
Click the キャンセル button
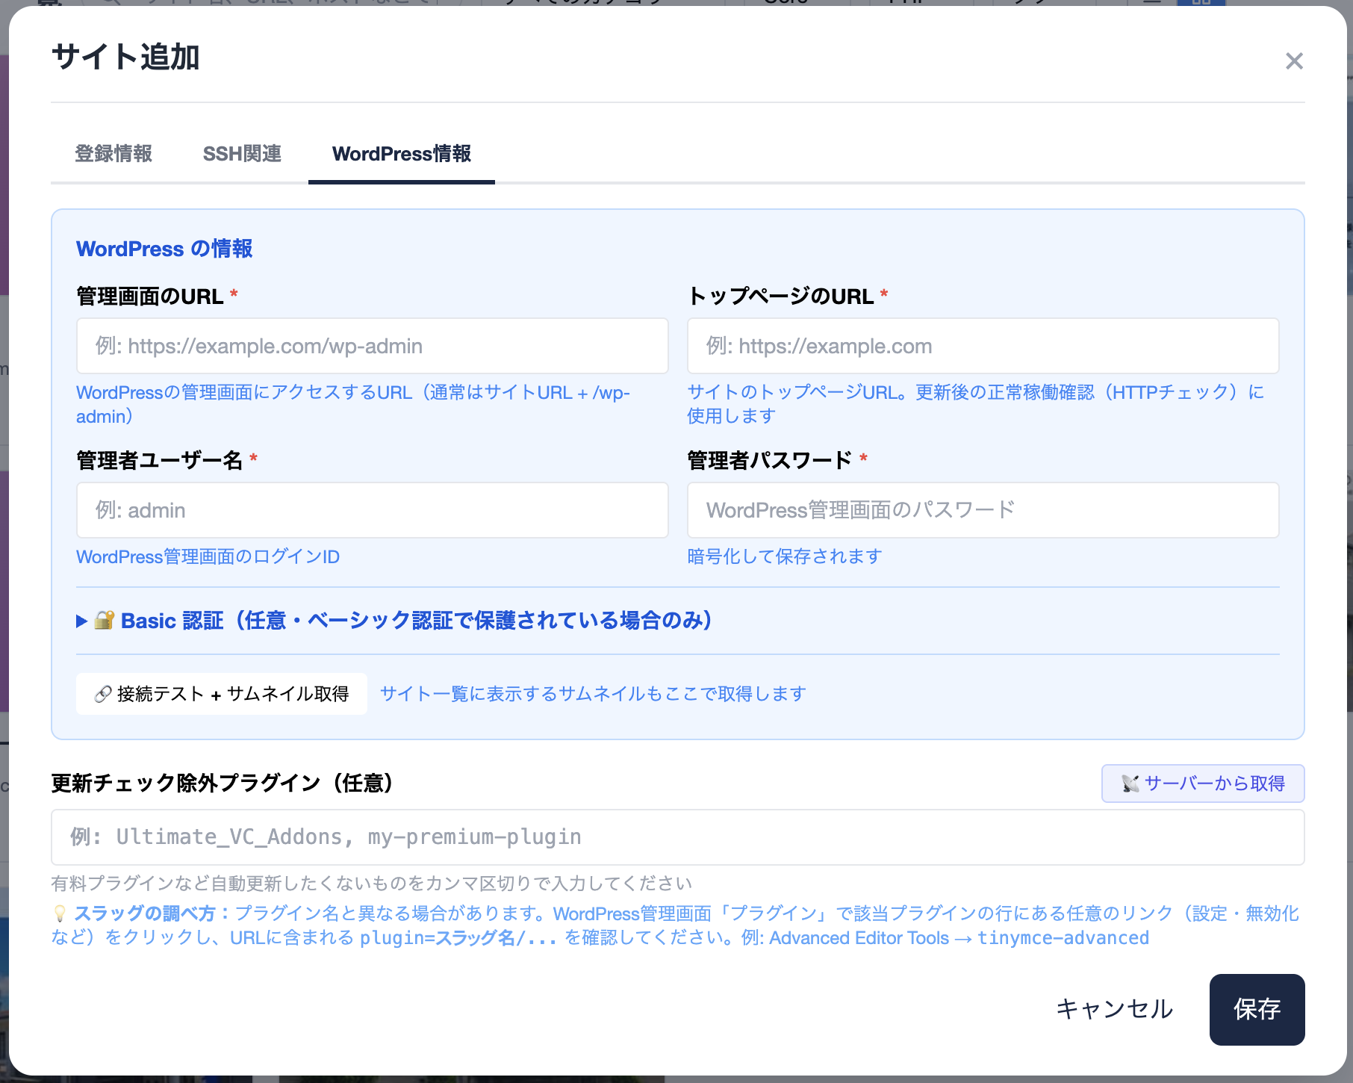click(1114, 1009)
